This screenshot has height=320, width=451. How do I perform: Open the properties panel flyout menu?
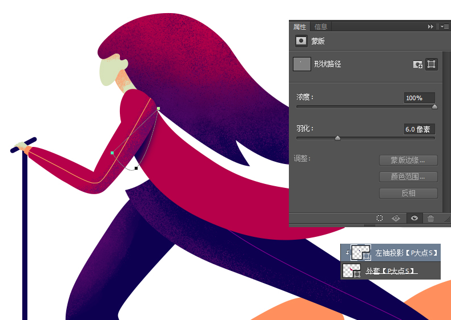point(444,26)
